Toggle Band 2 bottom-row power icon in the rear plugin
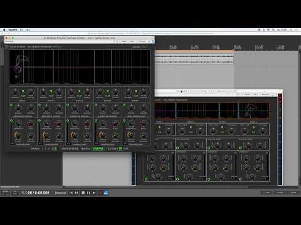The width and height of the screenshot is (301, 225). pyautogui.click(x=177, y=179)
